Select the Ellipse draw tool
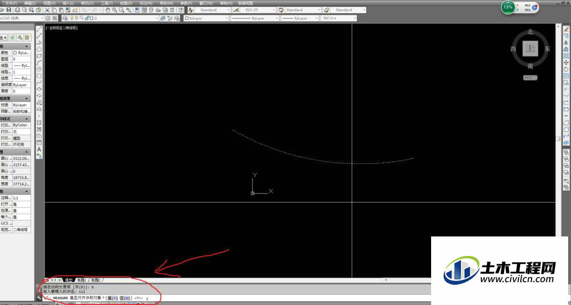 pyautogui.click(x=39, y=89)
